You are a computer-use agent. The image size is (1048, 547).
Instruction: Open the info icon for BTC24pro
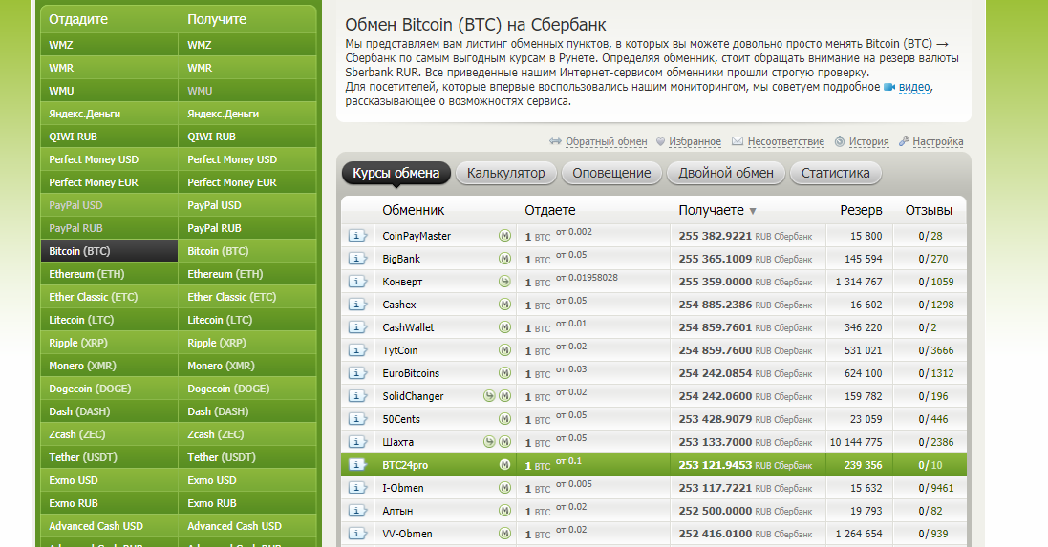tap(357, 465)
